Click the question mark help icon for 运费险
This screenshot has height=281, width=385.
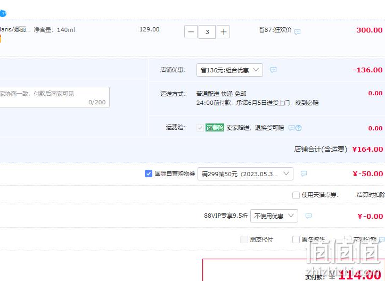click(x=298, y=128)
